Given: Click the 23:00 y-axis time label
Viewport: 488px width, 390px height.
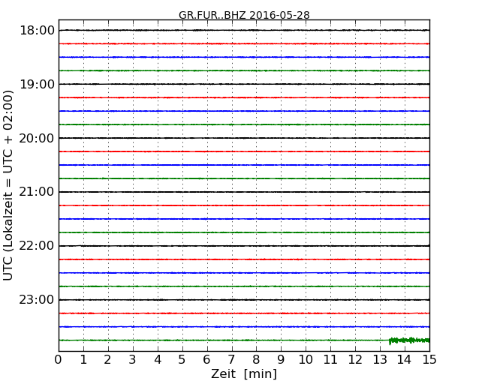Looking at the screenshot, I should click(37, 300).
